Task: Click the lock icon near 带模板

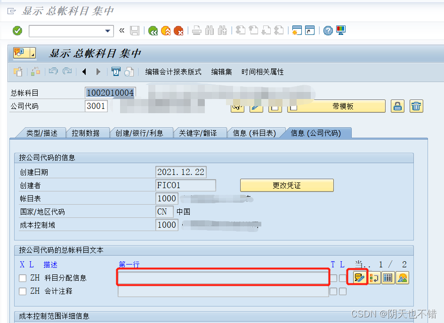Action: pyautogui.click(x=397, y=106)
